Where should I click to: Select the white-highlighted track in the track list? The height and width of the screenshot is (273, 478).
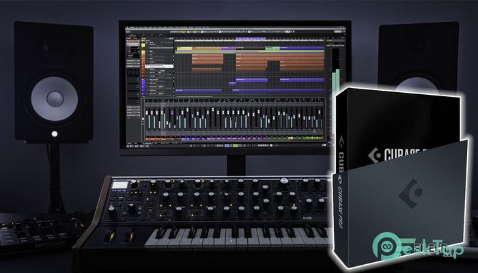click(x=159, y=66)
